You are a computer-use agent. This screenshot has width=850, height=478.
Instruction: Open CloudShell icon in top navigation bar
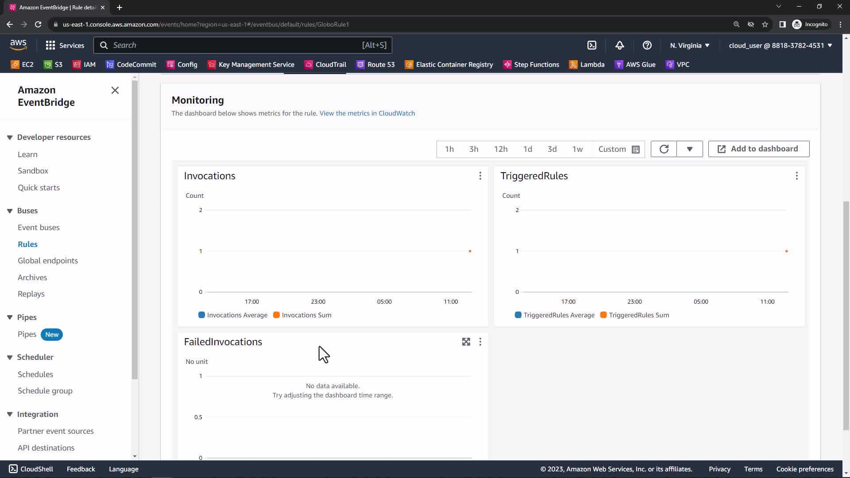point(592,45)
